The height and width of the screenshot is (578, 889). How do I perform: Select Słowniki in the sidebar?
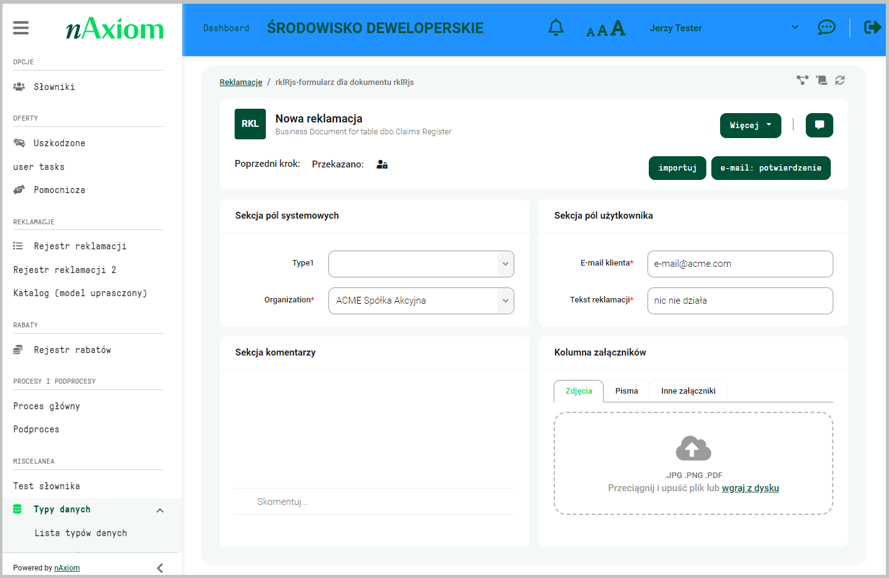pyautogui.click(x=54, y=86)
